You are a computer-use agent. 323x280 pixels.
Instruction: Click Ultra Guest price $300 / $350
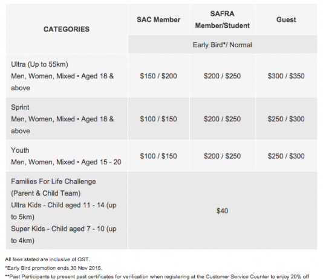pos(286,76)
